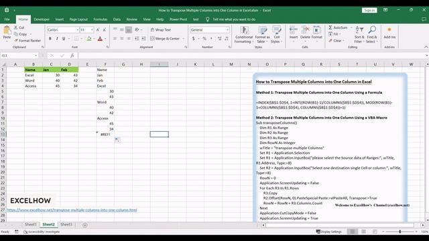Select the Format Painter brush

(16, 40)
